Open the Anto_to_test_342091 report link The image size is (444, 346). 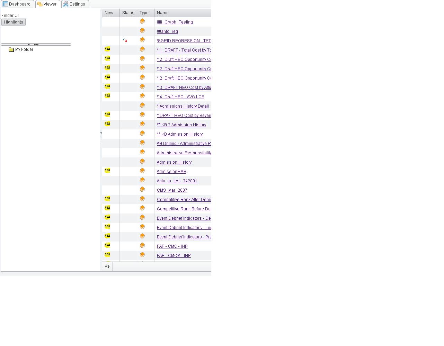pyautogui.click(x=177, y=181)
